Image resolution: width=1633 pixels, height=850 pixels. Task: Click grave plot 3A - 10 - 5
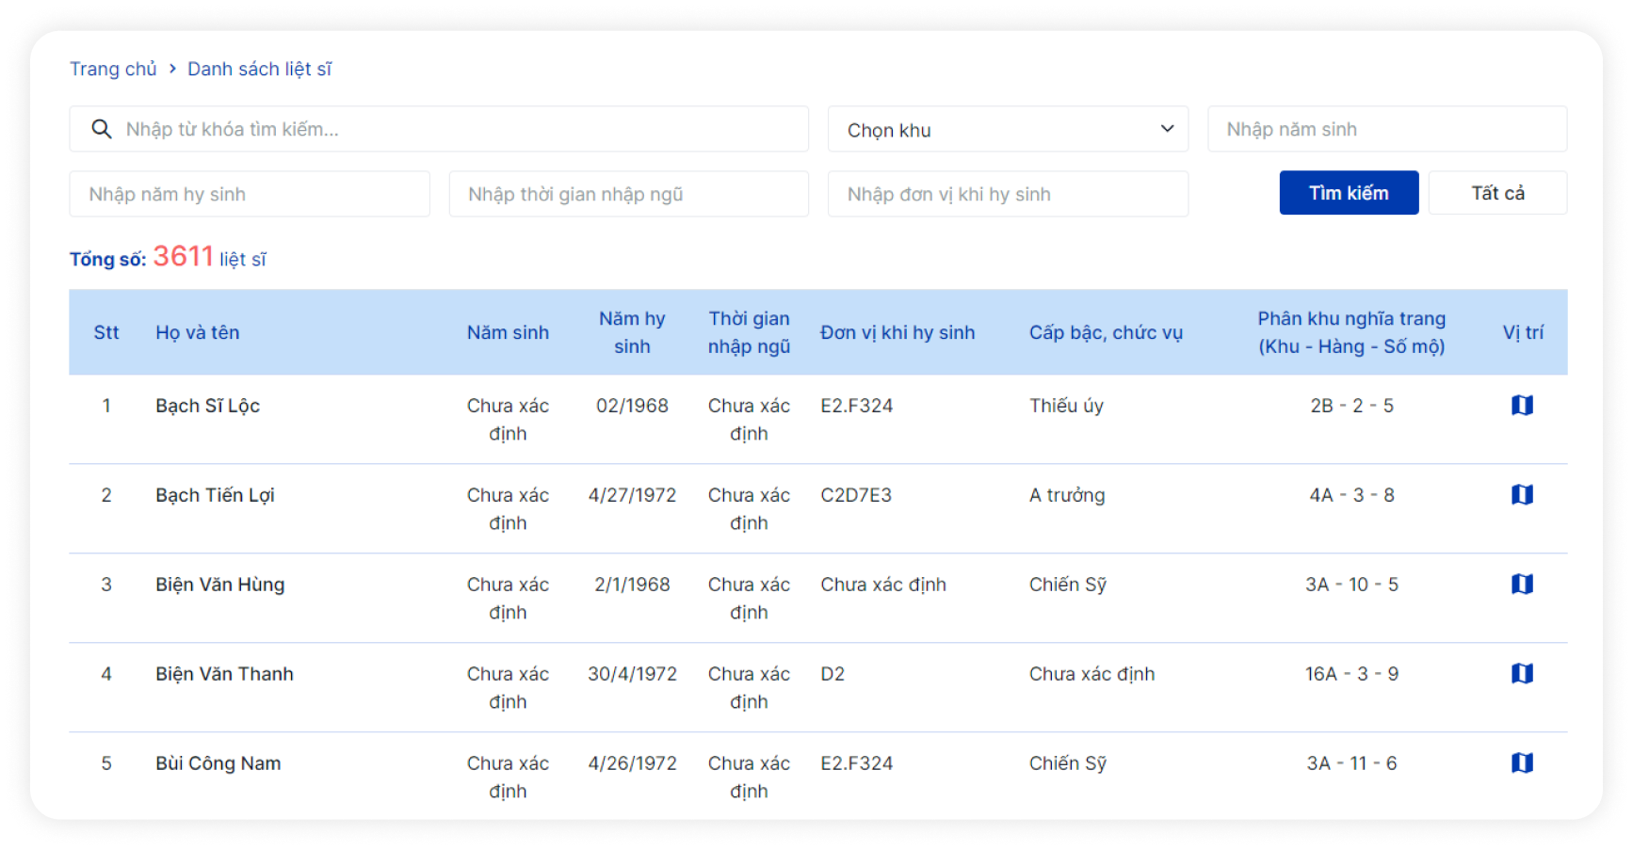pos(1351,585)
